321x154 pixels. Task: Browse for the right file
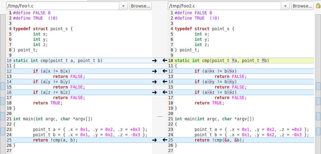pos(302,6)
